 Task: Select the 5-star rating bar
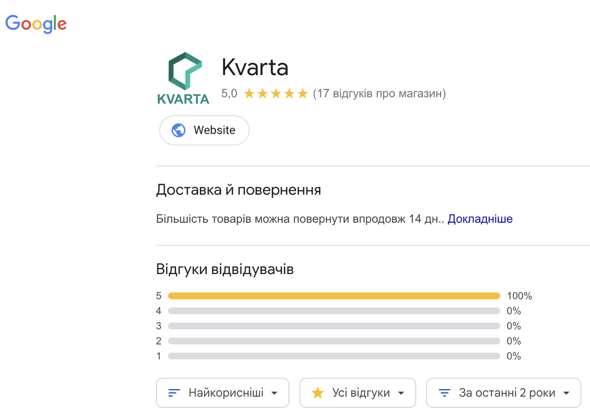[334, 296]
